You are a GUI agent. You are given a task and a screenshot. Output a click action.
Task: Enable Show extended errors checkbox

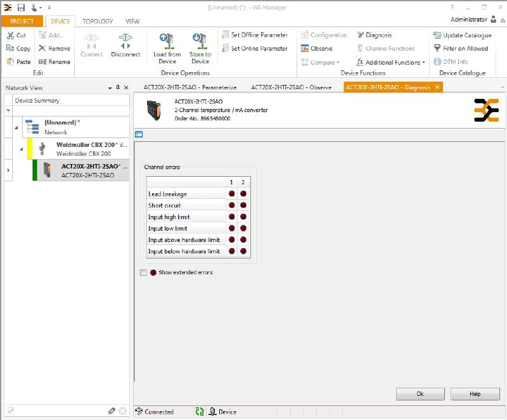(x=144, y=272)
